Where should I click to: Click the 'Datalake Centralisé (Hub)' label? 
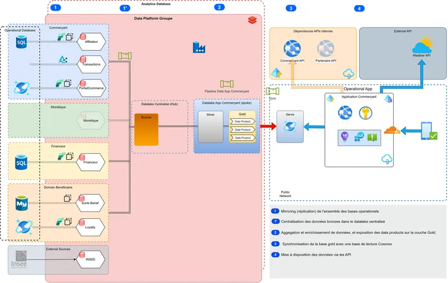click(x=159, y=104)
